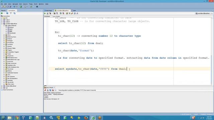Select Cloud Connections in the tree
The width and height of the screenshot is (214, 120).
click(8, 90)
